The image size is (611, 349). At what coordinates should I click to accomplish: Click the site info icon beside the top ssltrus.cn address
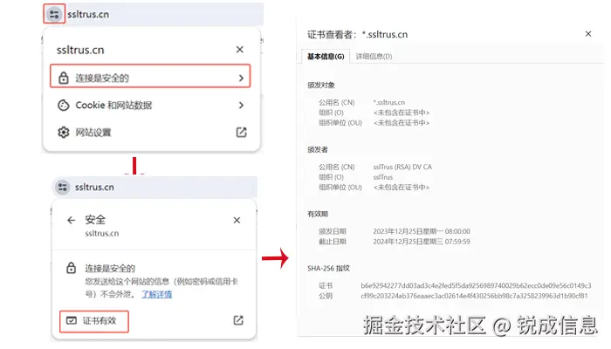(54, 14)
